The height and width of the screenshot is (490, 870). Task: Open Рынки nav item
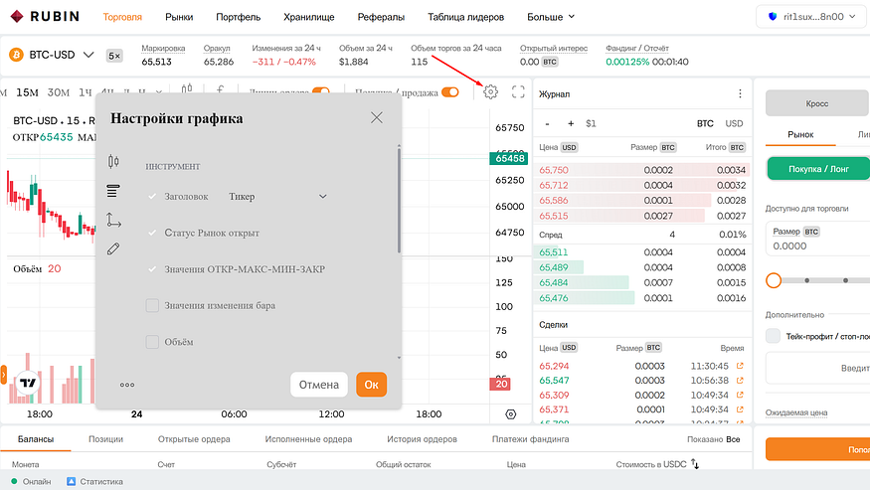tap(179, 17)
